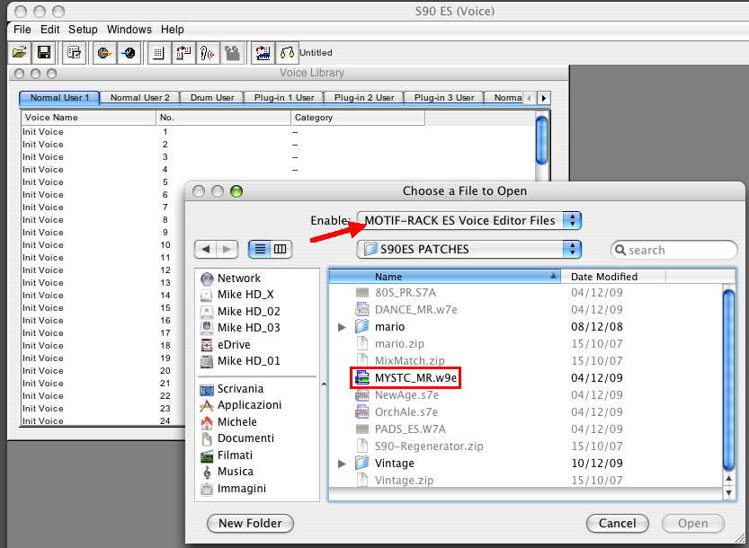Click the balance scale compare toolbar icon
The image size is (749, 548).
[x=287, y=52]
